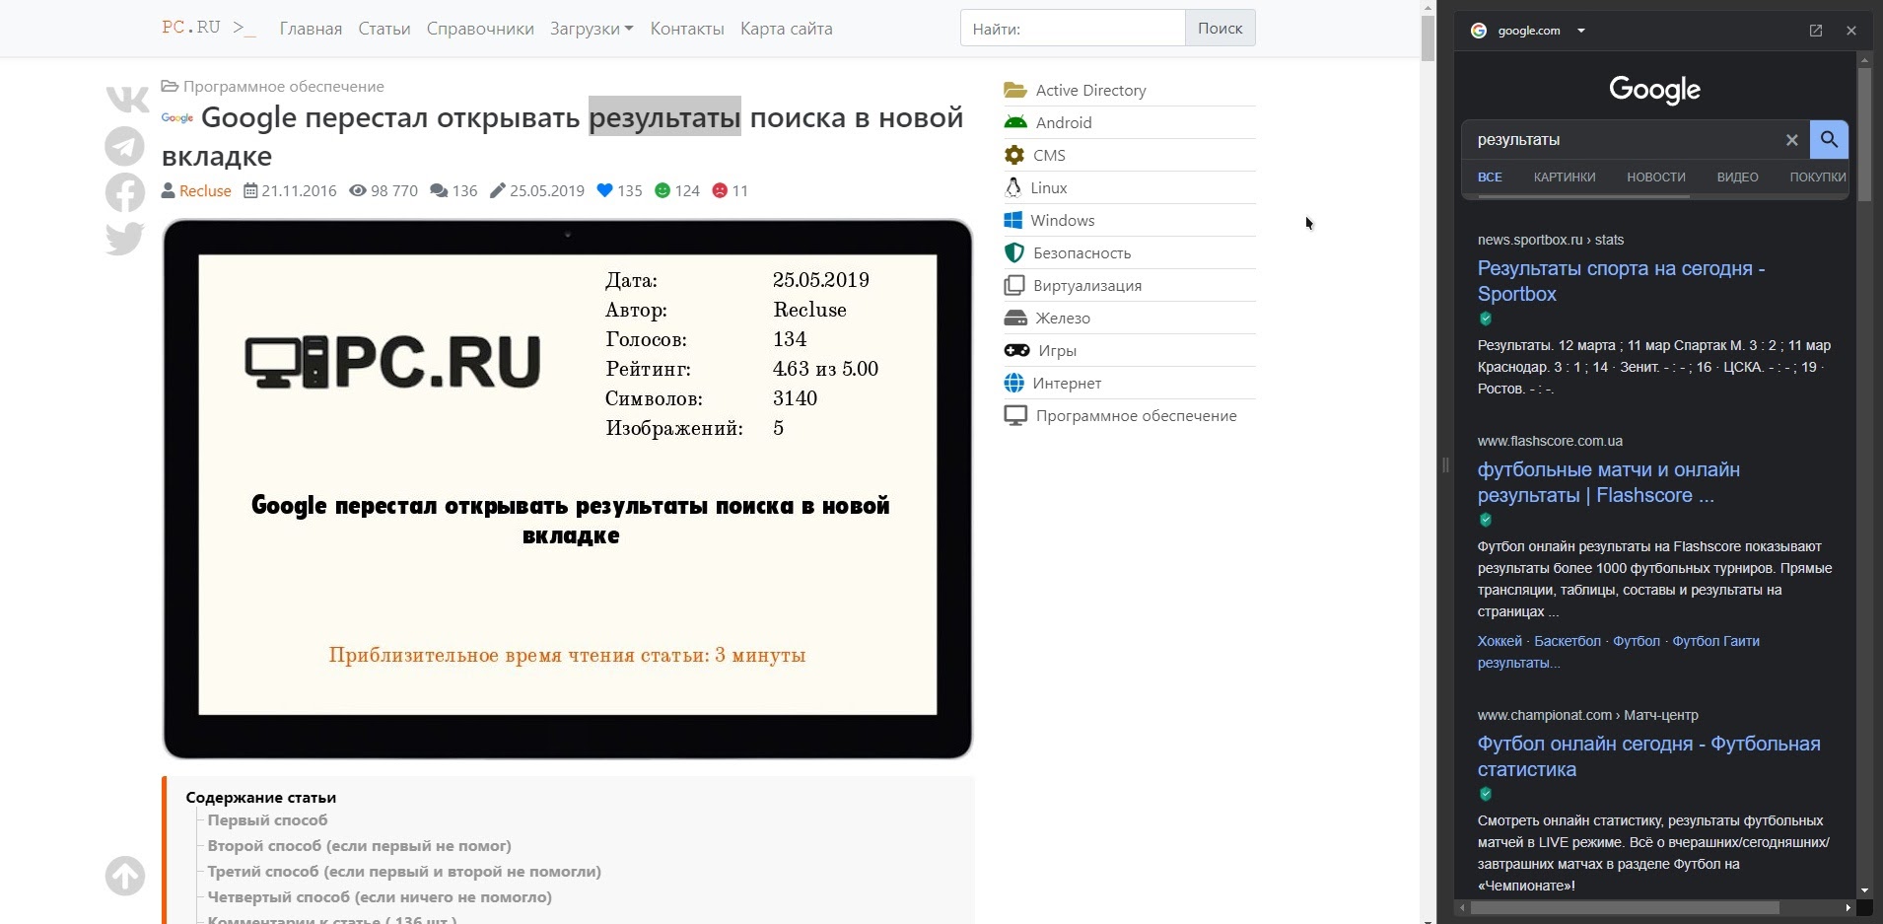Open Контакты in the top navigation
This screenshot has width=1883, height=924.
pos(687,29)
